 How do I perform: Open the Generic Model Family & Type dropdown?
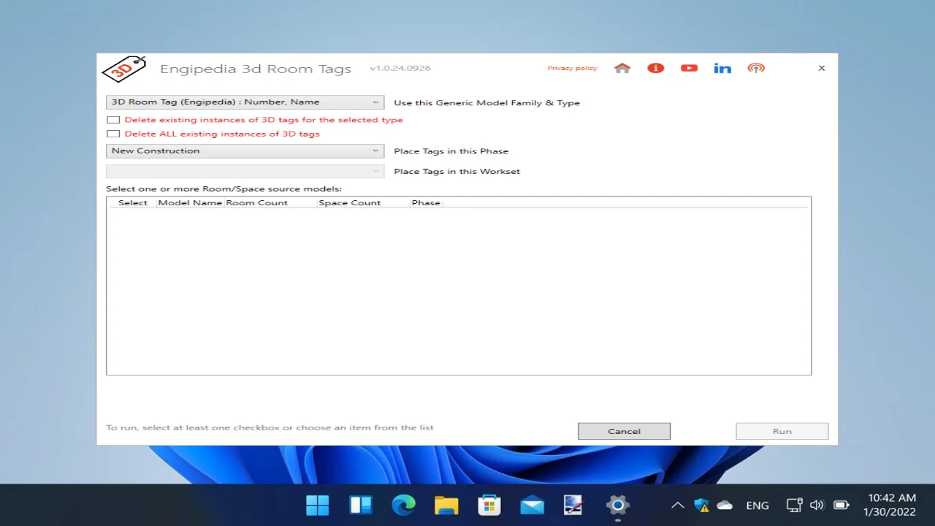click(245, 102)
